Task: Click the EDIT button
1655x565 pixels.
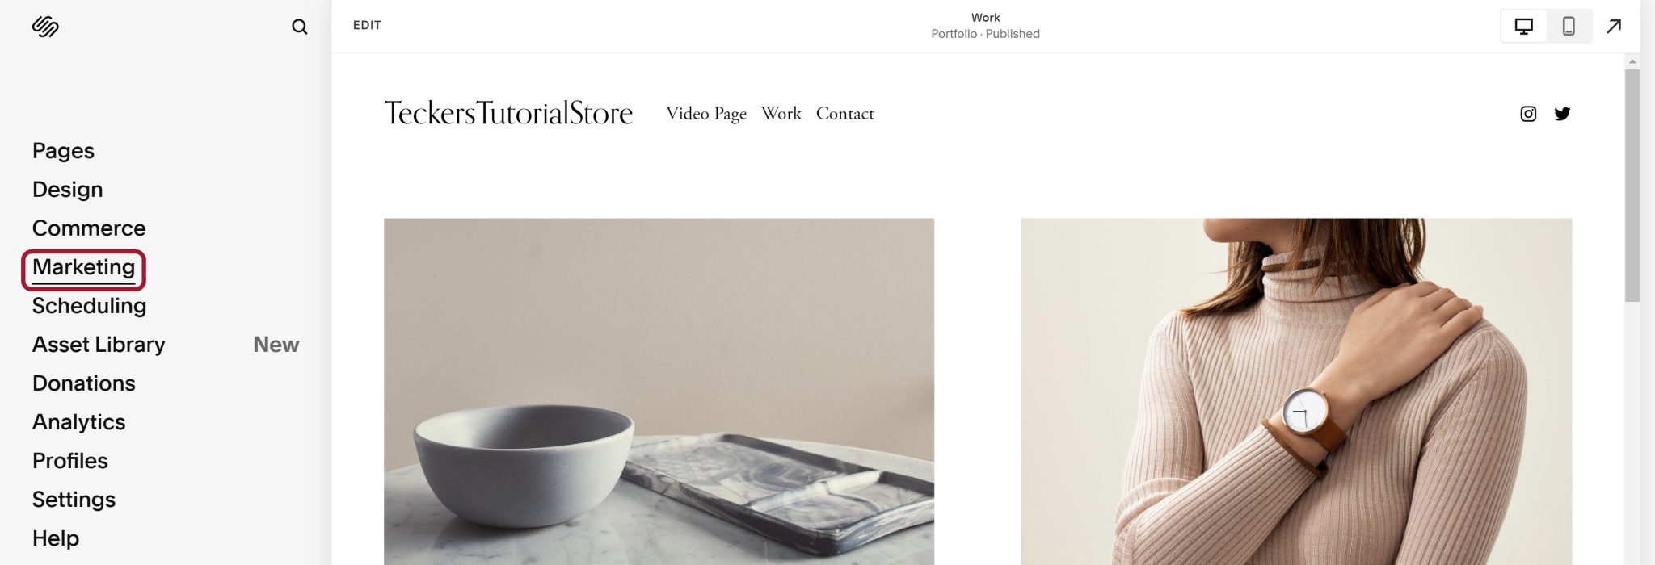Action: [367, 26]
